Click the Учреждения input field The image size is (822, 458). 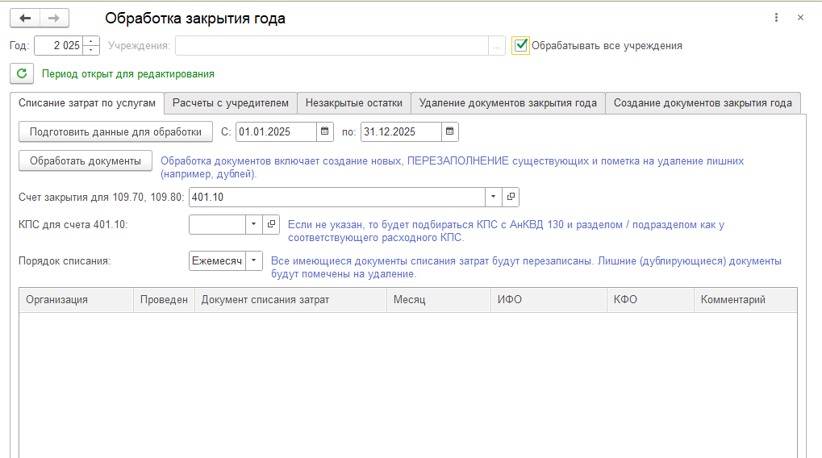pos(332,46)
